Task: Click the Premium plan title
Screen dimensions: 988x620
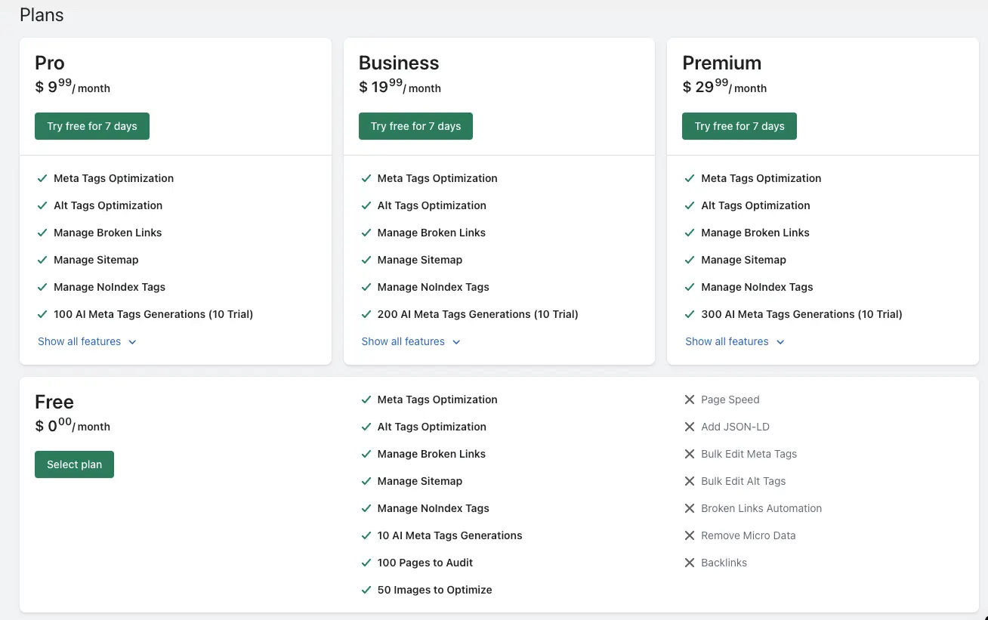Action: pos(722,63)
